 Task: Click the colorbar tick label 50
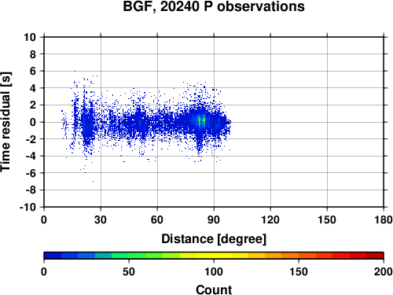coord(129,271)
